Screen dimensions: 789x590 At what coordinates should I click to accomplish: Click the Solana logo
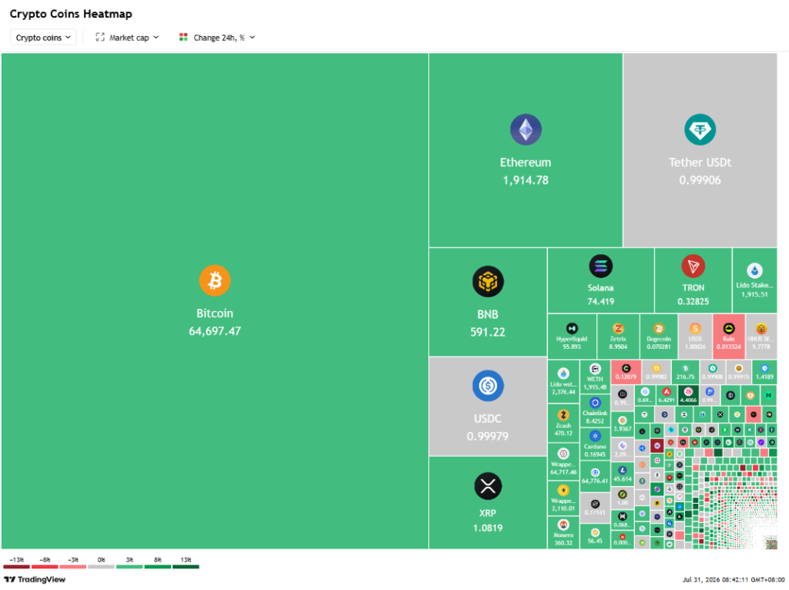click(x=601, y=266)
